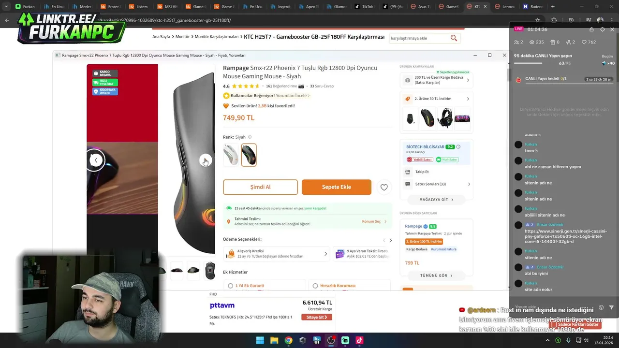Open TikTok from the Windows taskbar
Image resolution: width=619 pixels, height=348 pixels.
click(359, 340)
